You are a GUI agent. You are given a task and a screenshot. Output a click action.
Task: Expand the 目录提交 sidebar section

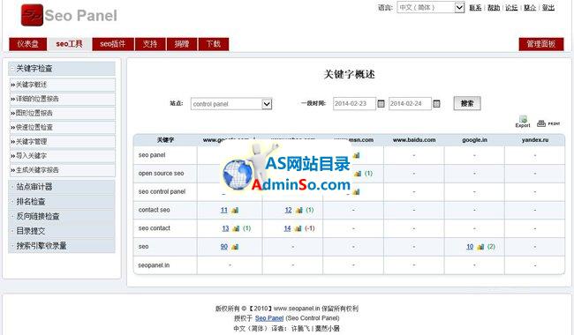point(62,231)
